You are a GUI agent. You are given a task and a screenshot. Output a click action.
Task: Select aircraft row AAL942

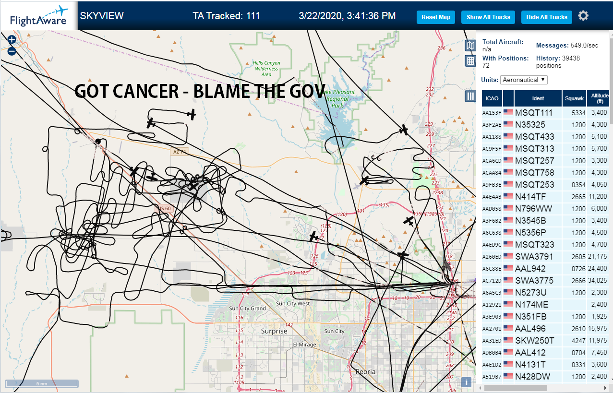click(x=546, y=269)
